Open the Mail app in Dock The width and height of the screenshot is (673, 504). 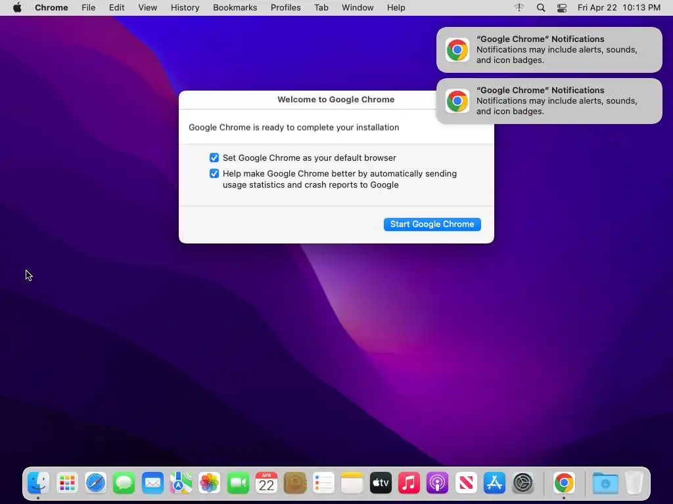[152, 483]
